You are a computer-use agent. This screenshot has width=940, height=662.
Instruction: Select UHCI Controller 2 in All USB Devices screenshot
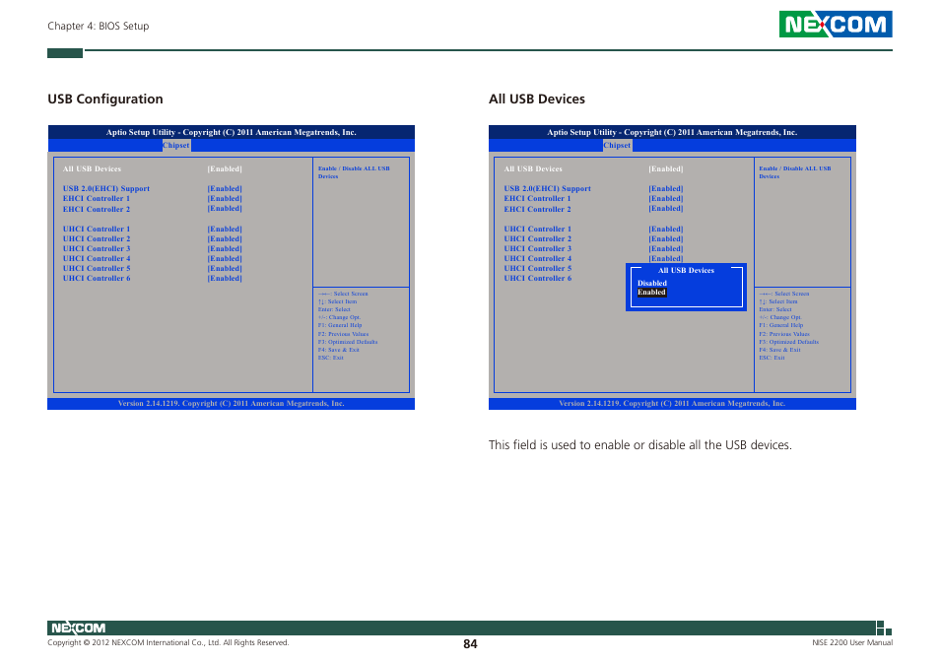pyautogui.click(x=538, y=238)
